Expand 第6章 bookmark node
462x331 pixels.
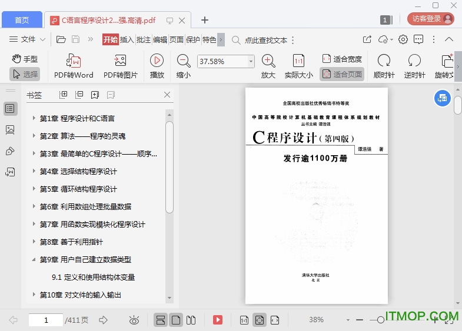click(x=34, y=206)
